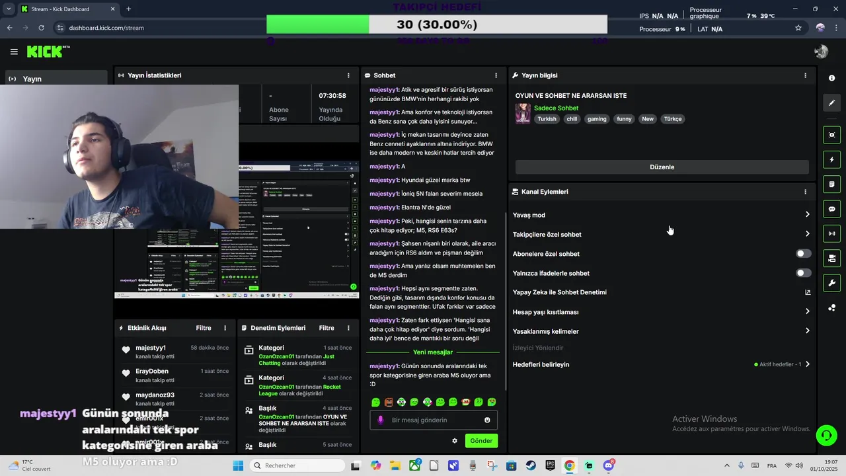Select the pencil edit icon in sidebar
The width and height of the screenshot is (846, 476).
click(831, 102)
